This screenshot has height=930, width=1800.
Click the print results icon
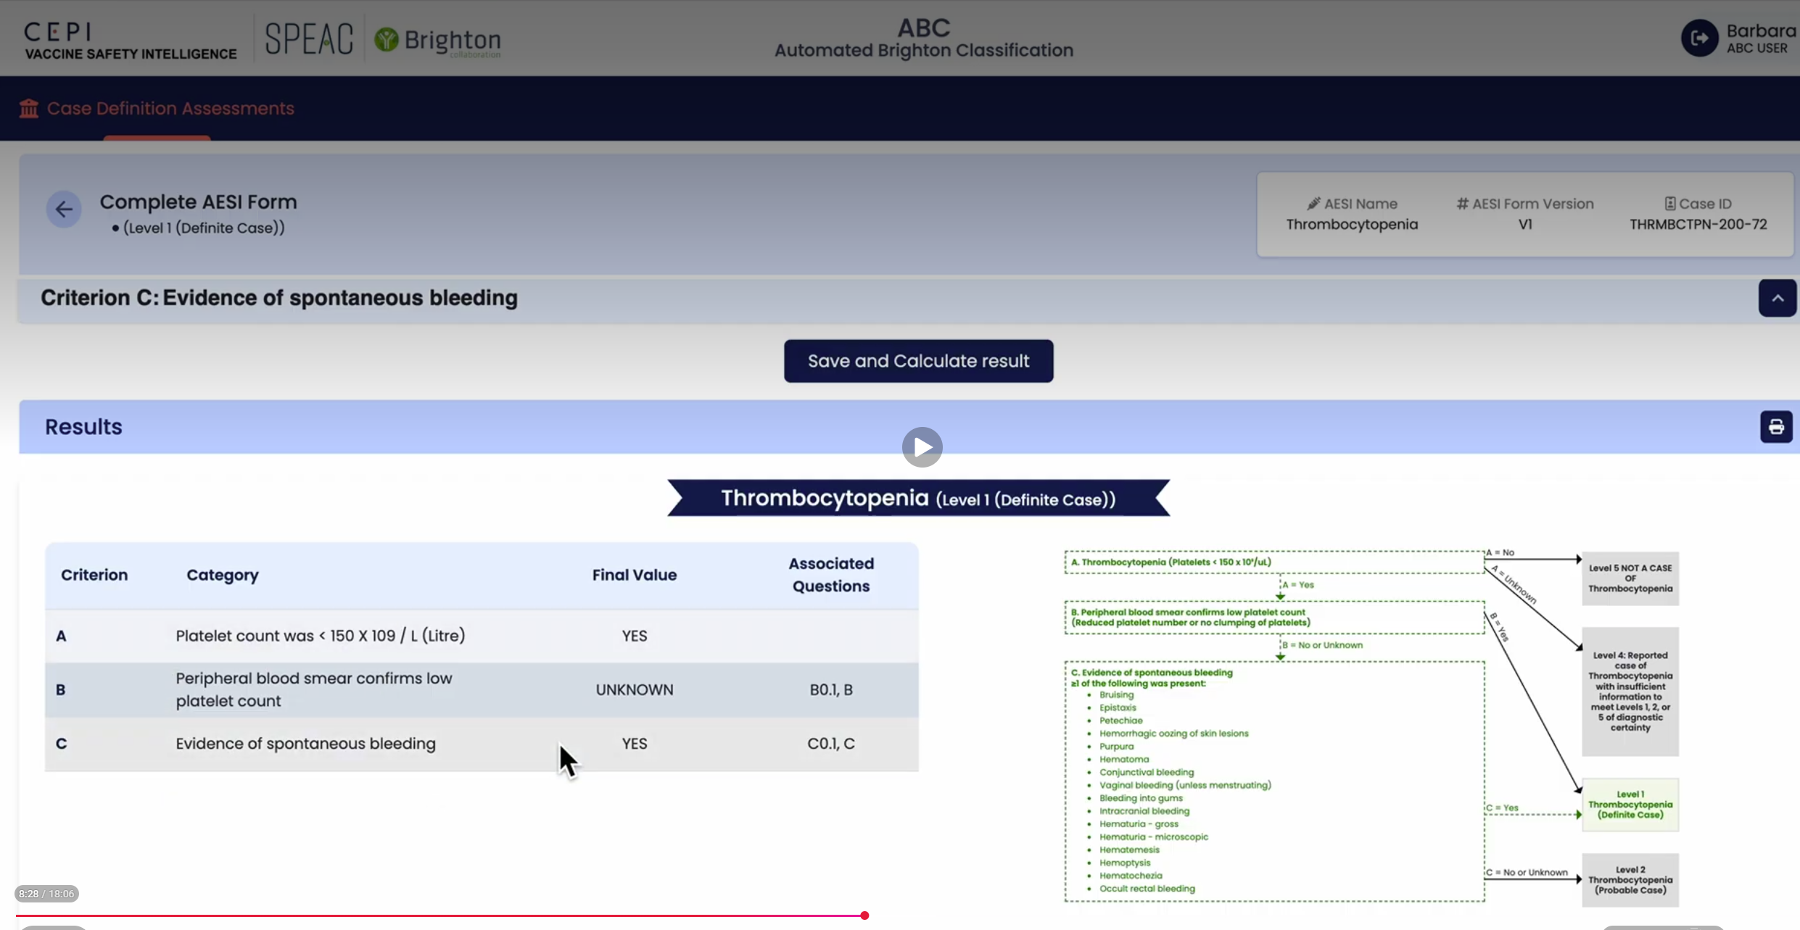coord(1776,427)
